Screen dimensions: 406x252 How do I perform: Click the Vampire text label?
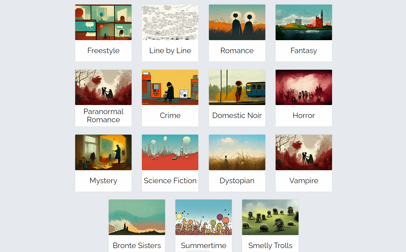click(304, 181)
